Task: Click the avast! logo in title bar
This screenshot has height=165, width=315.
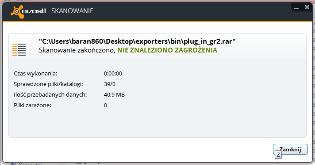Action: (x=28, y=11)
